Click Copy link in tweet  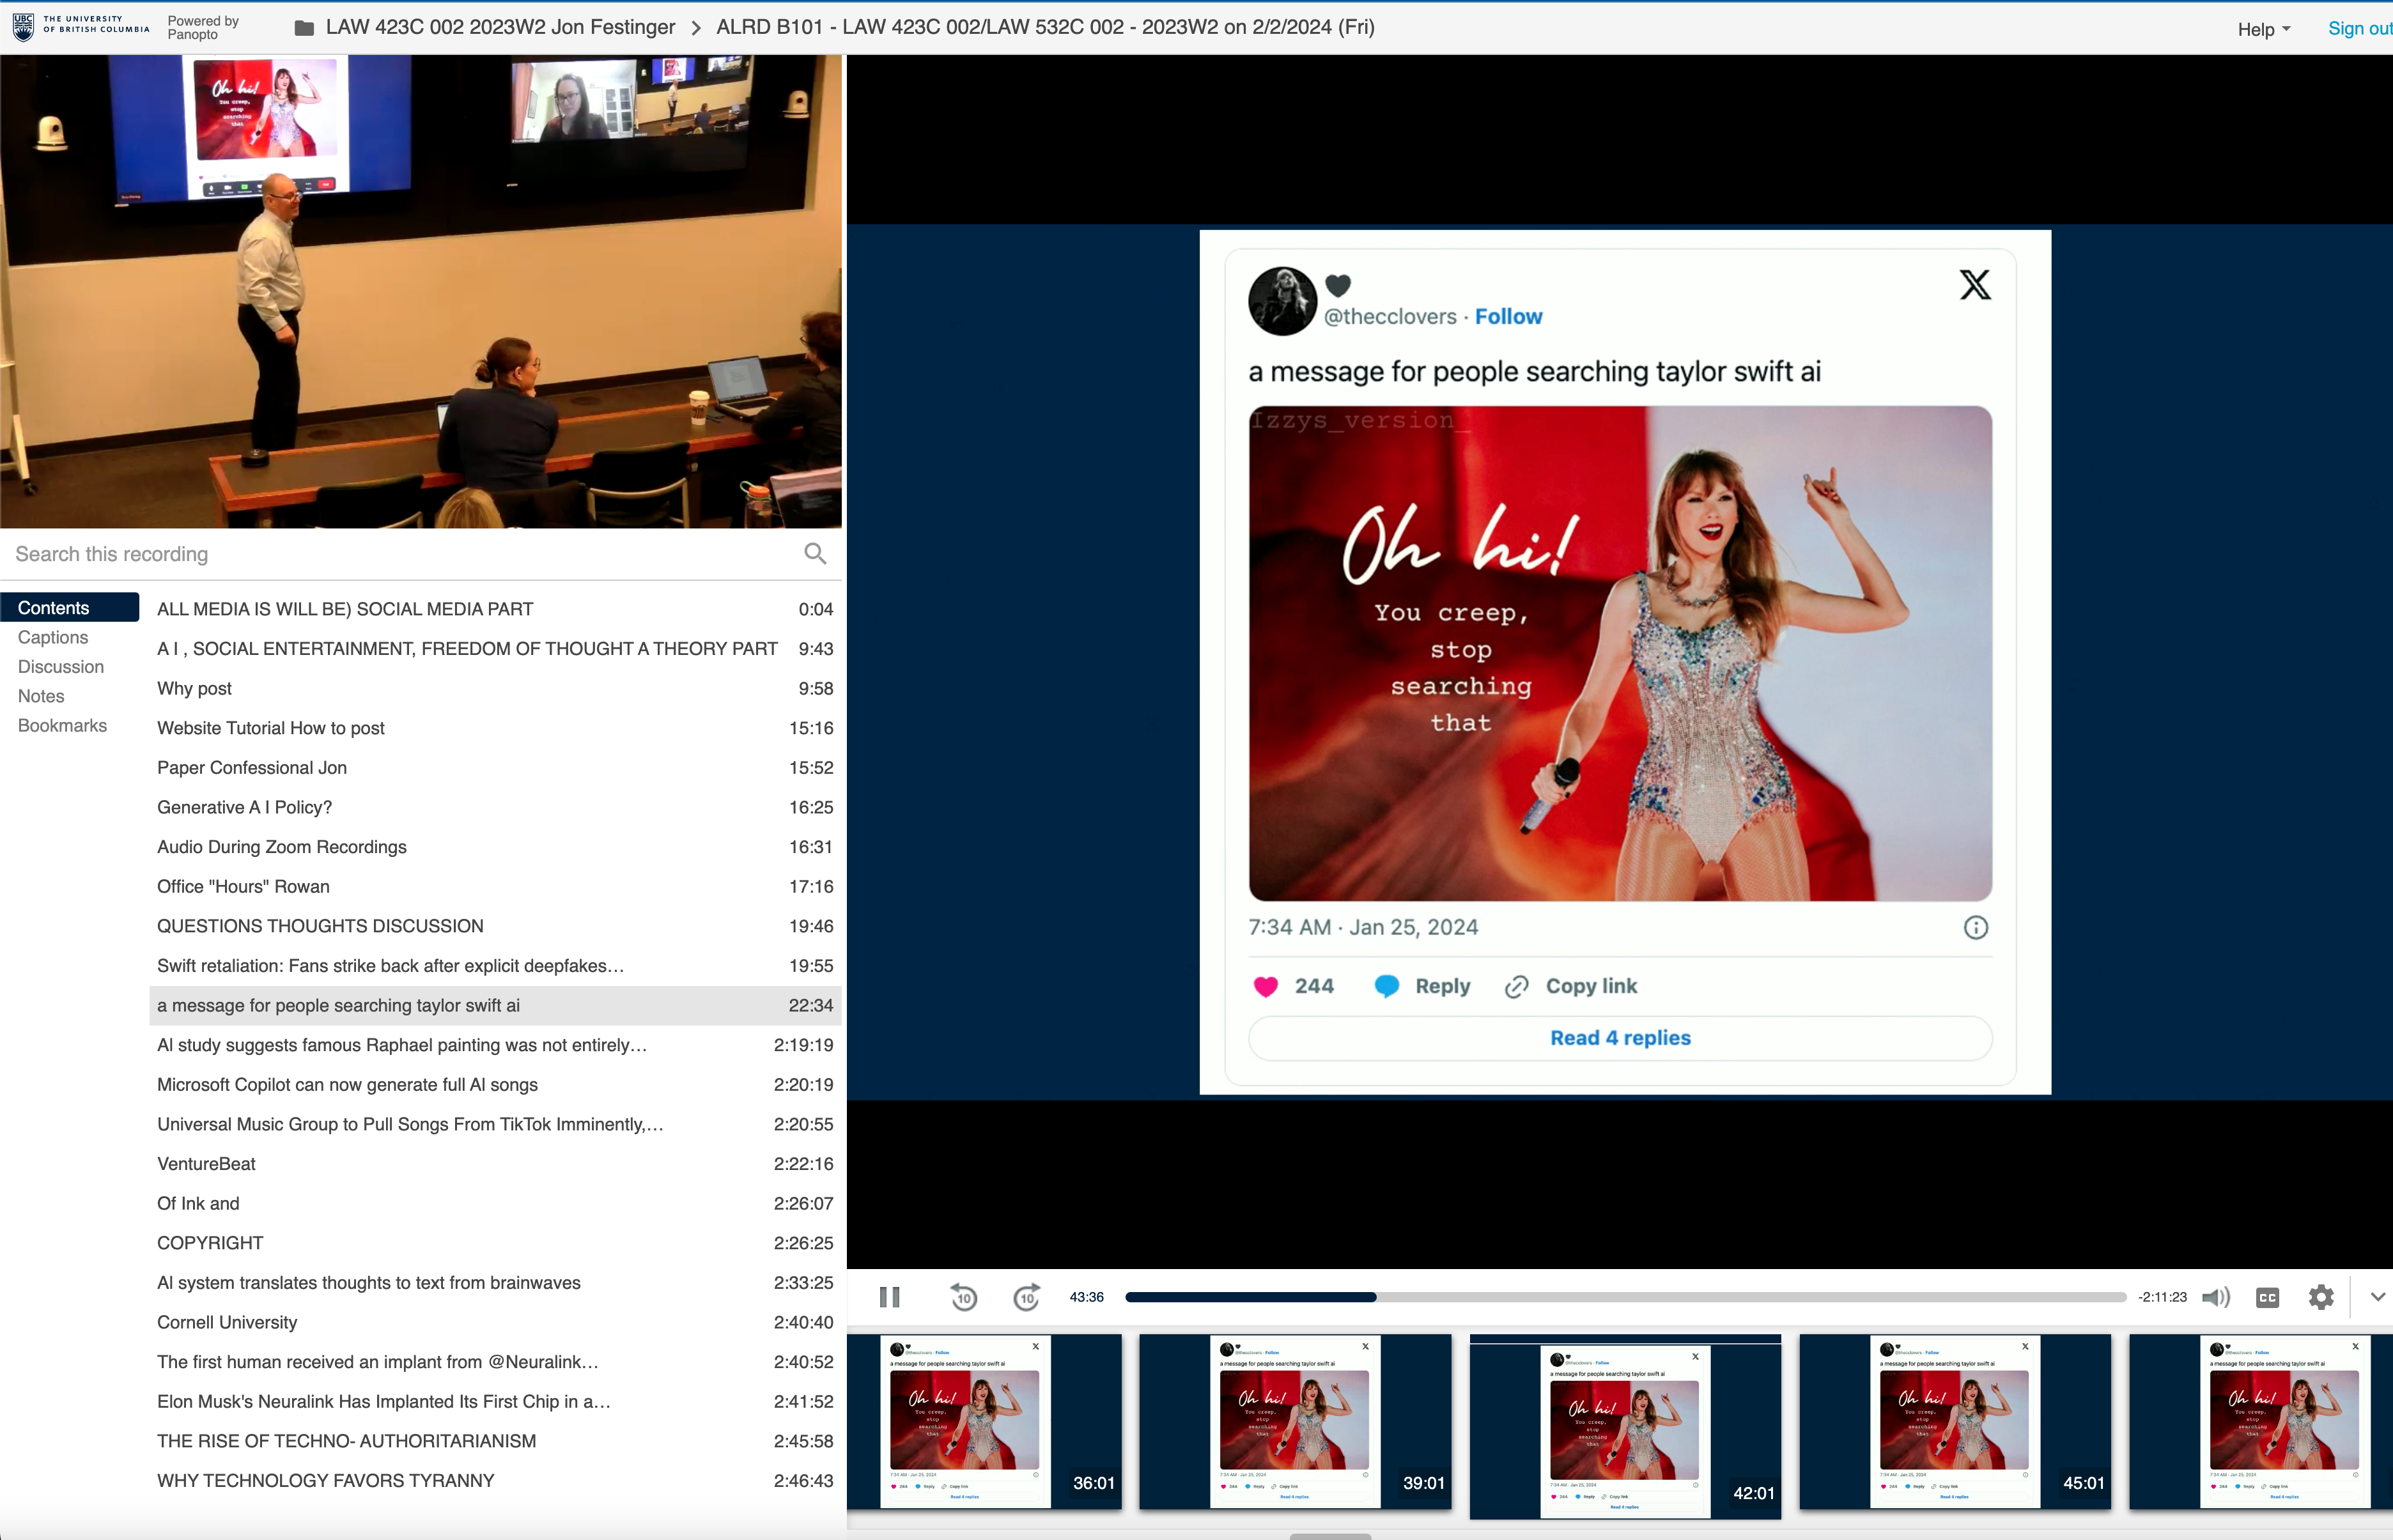pos(1571,986)
